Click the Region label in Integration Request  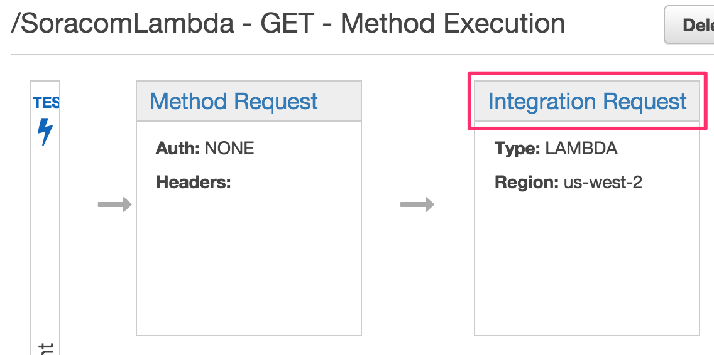click(527, 183)
